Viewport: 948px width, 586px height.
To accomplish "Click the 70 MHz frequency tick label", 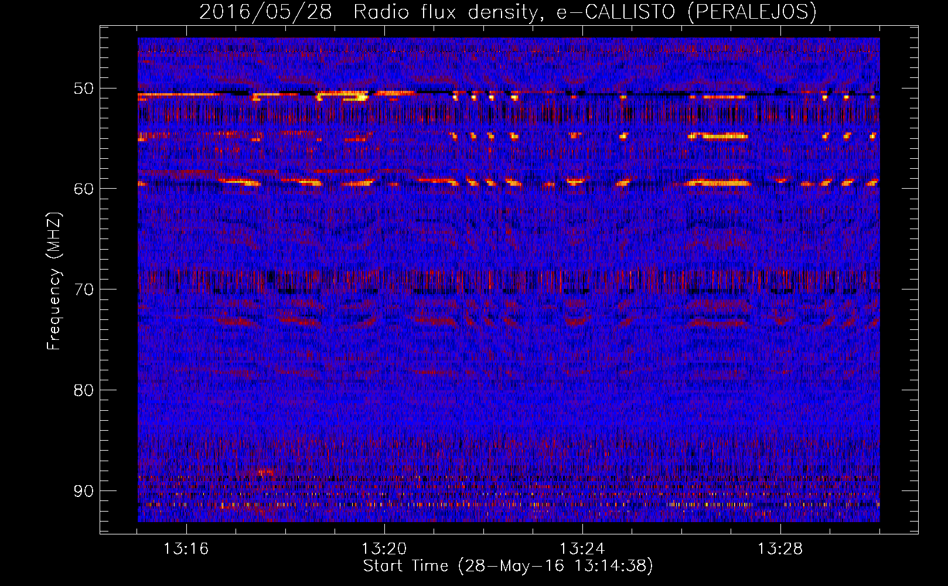I will click(x=83, y=289).
